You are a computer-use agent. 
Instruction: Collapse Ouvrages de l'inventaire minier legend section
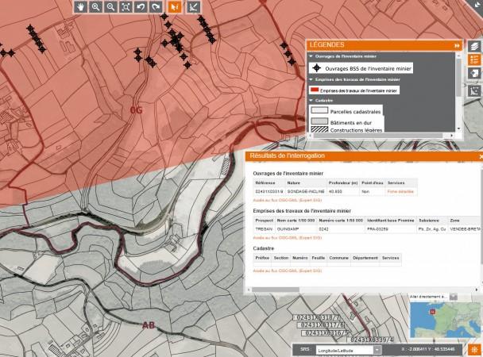coord(311,57)
